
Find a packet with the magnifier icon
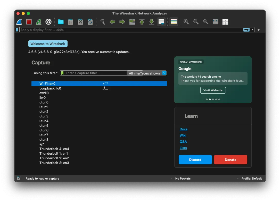click(103, 22)
